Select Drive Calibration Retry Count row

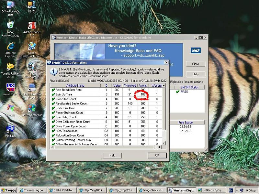pyautogui.click(x=106, y=122)
